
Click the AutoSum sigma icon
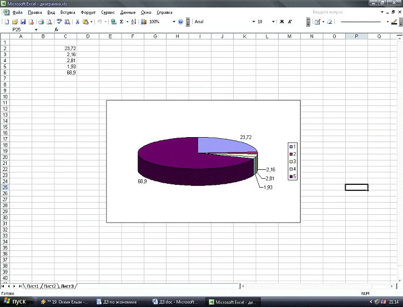click(x=121, y=22)
